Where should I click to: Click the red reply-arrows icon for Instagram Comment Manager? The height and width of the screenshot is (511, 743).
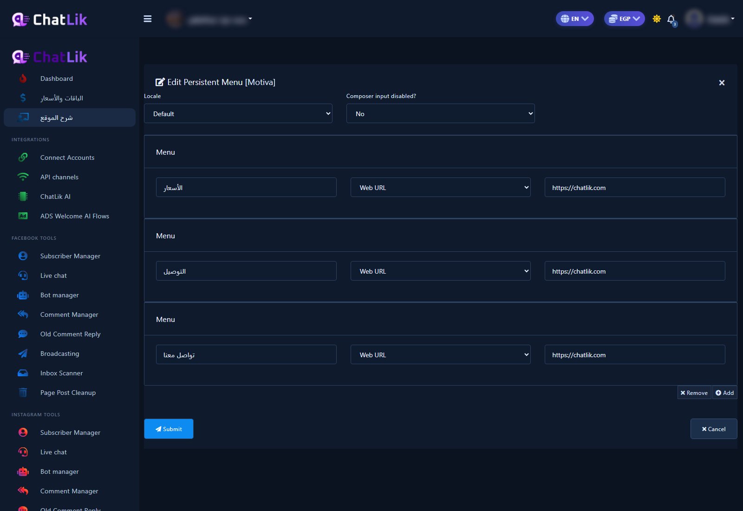point(23,491)
